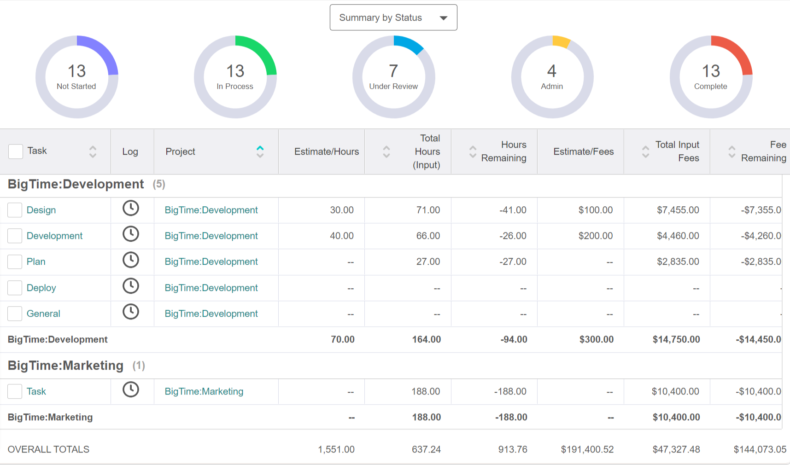Image resolution: width=790 pixels, height=465 pixels.
Task: Check the Design task checkbox
Action: click(15, 210)
